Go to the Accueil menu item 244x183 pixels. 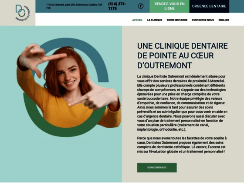click(137, 20)
